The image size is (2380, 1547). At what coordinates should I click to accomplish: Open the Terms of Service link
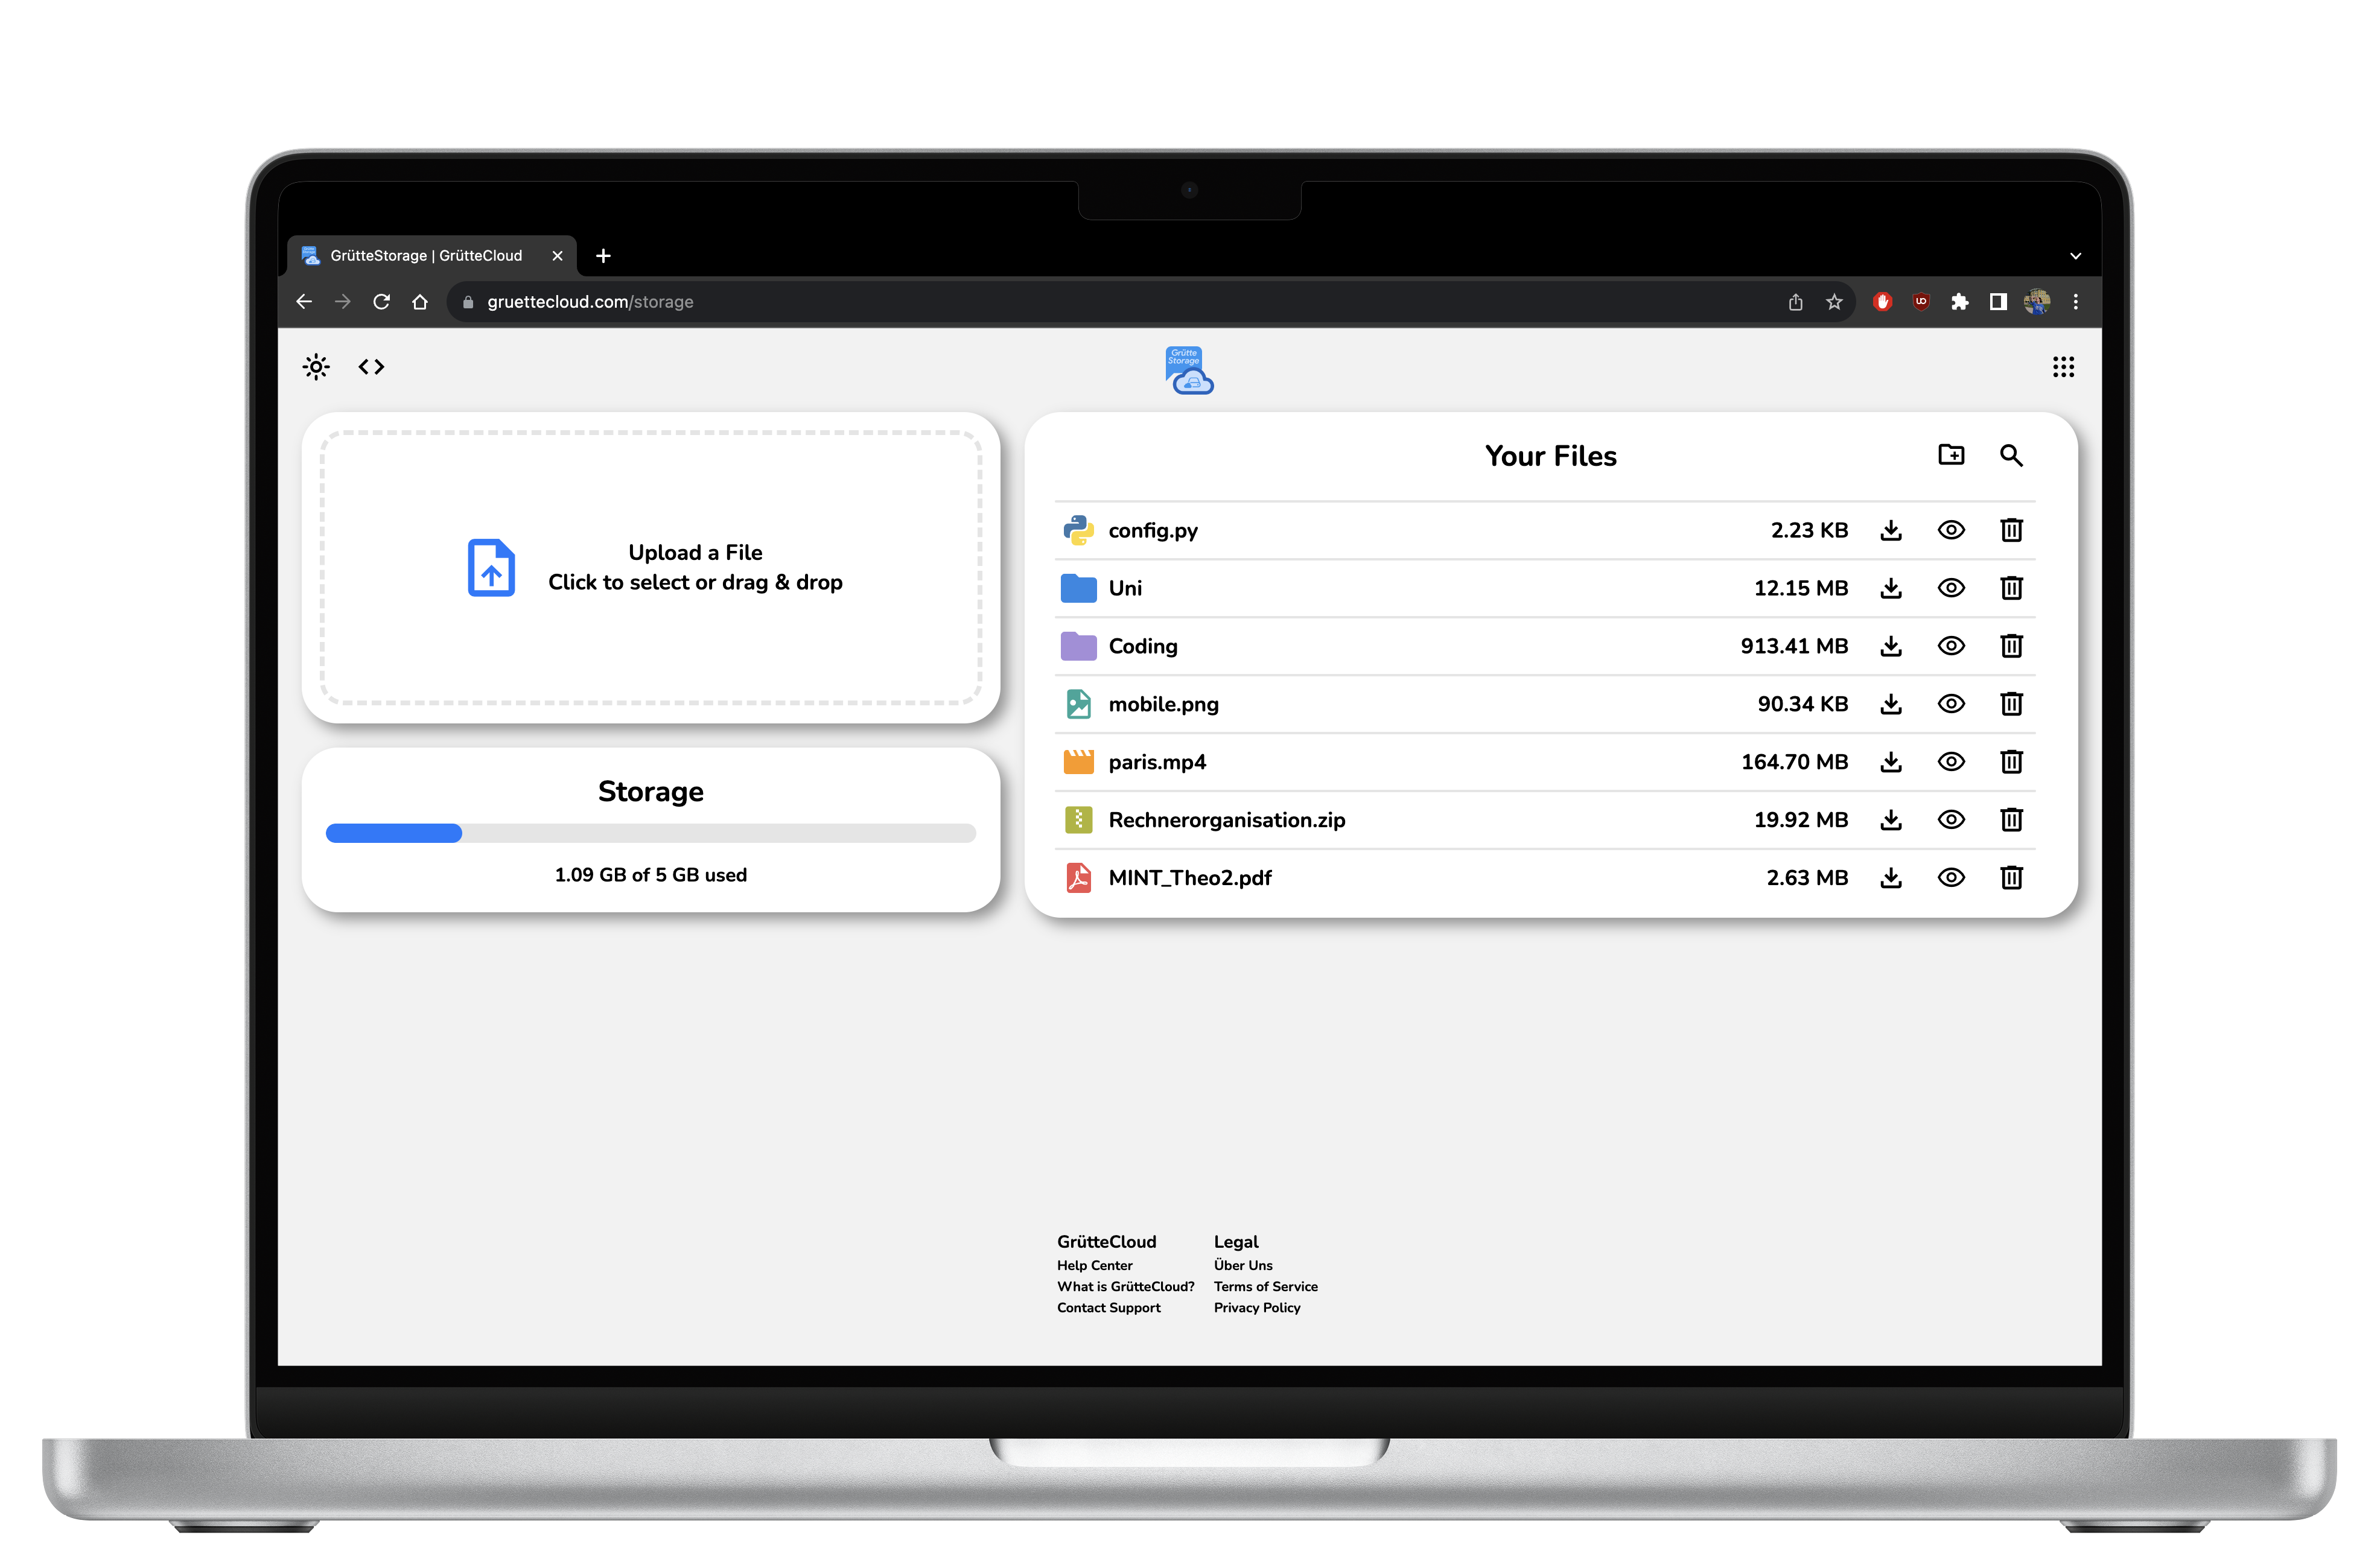tap(1265, 1287)
